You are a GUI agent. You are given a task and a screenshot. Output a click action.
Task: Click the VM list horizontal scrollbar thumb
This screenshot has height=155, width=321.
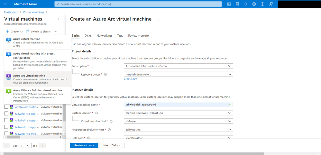pos(13,137)
